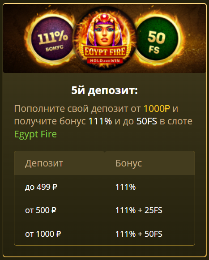
Task: Click the Пополните свой депозит description text
Action: click(103, 121)
